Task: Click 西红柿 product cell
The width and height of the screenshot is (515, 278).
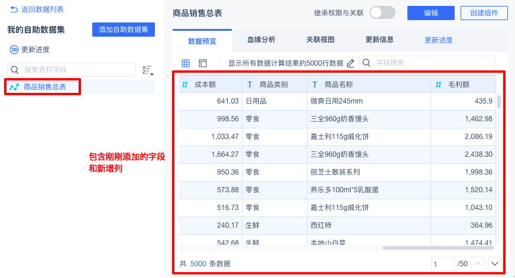Action: point(369,225)
